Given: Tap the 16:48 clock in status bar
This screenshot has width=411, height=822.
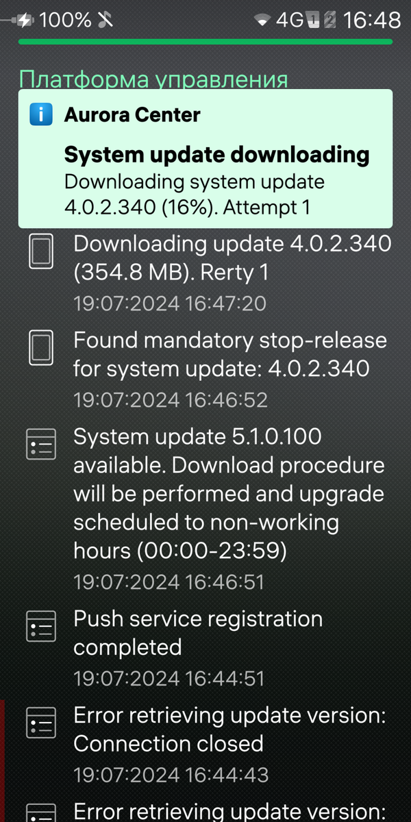Looking at the screenshot, I should point(371,21).
